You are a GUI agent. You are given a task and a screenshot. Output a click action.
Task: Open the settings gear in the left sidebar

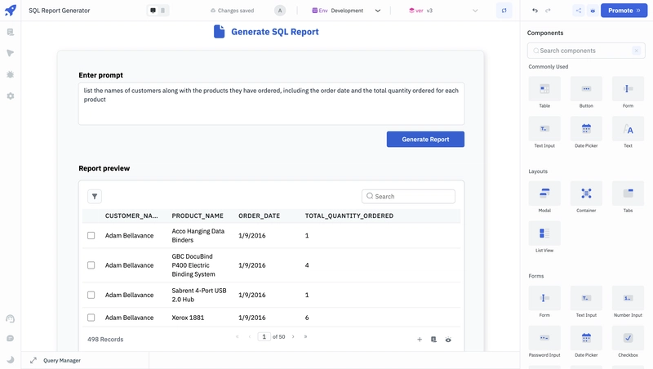11,96
